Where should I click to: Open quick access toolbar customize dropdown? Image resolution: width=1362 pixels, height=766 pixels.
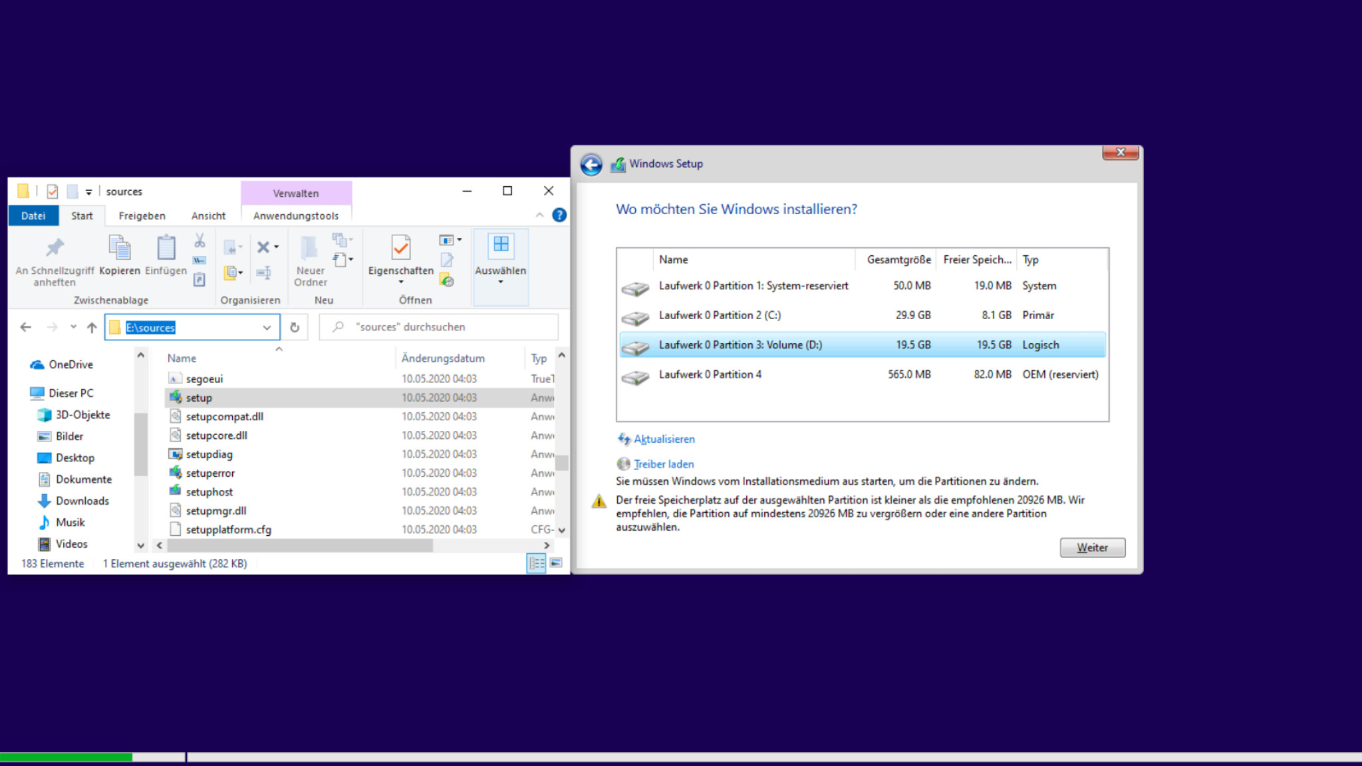pyautogui.click(x=88, y=191)
